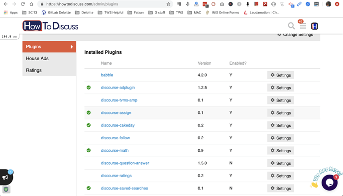Image resolution: width=343 pixels, height=196 pixels.
Task: Open discourse-question-answer link
Action: 125,163
